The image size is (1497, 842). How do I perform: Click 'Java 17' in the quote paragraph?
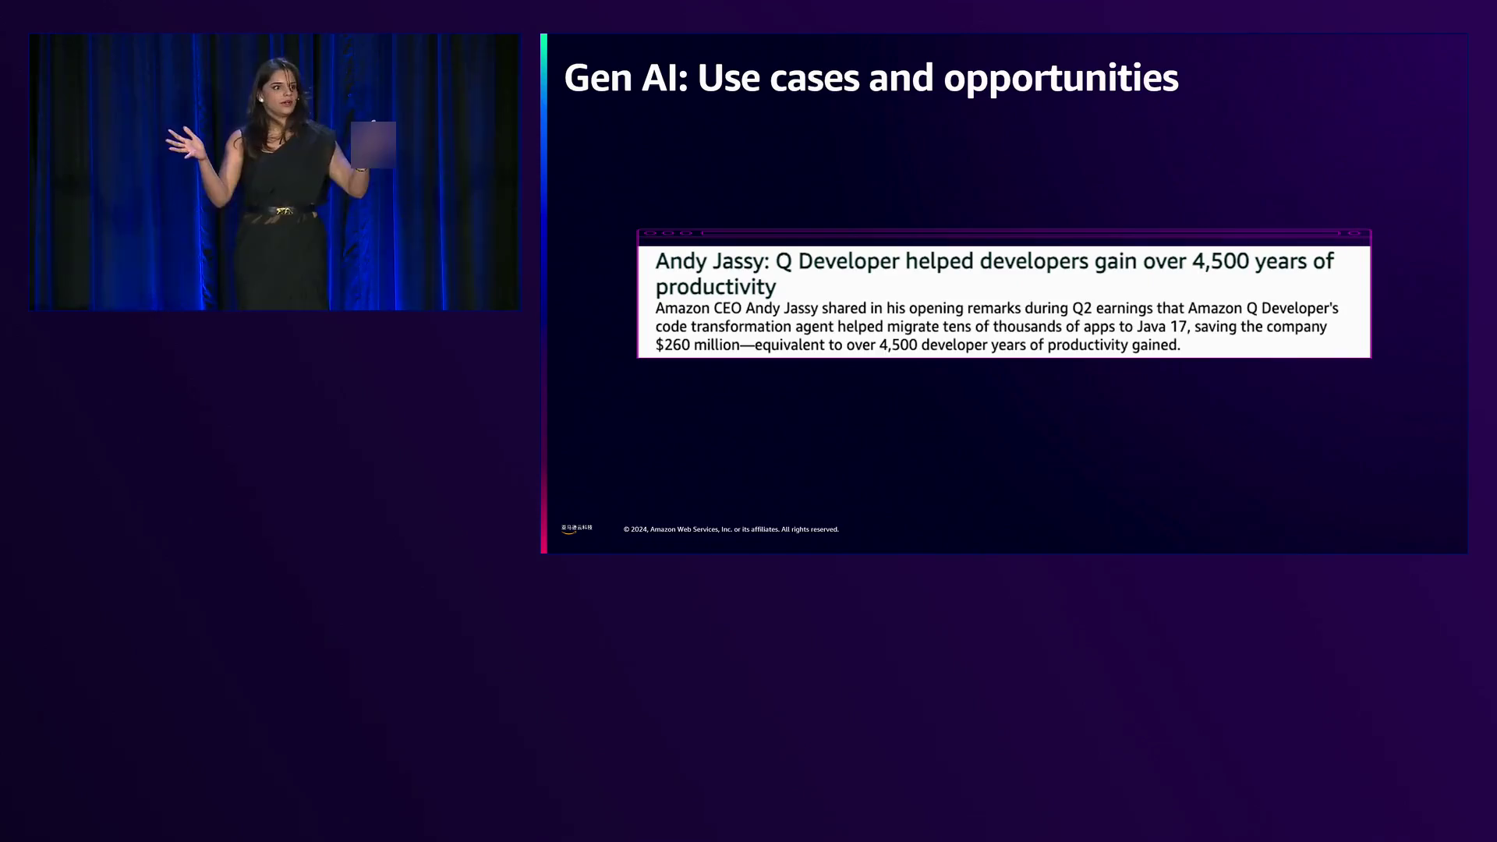pyautogui.click(x=1161, y=327)
